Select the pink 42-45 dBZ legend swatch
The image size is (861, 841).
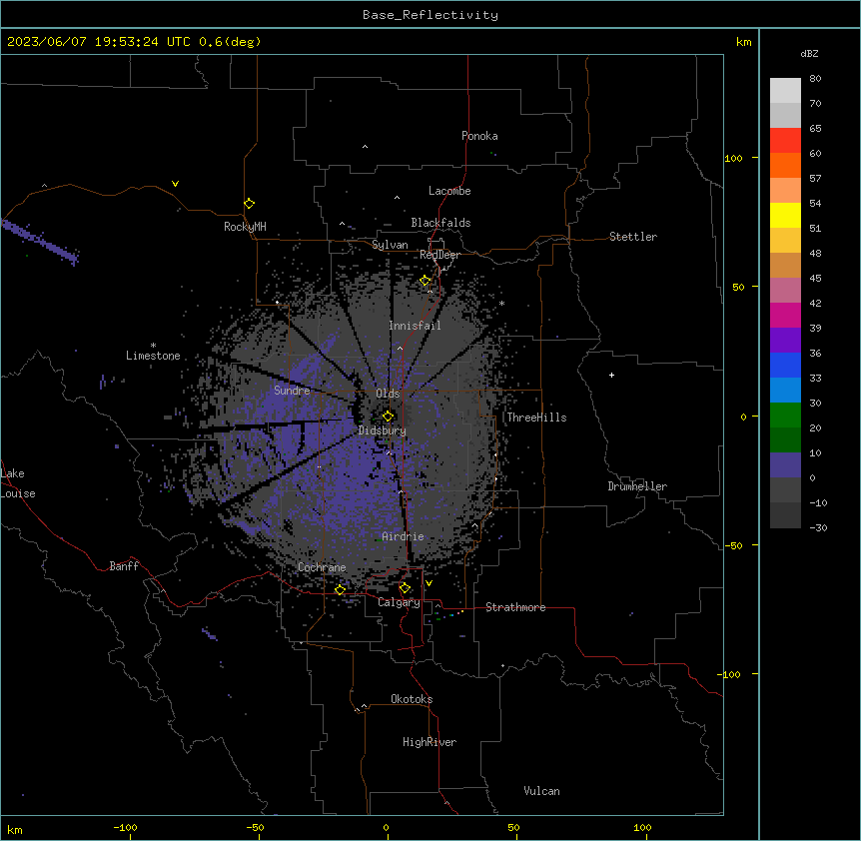[x=785, y=291]
